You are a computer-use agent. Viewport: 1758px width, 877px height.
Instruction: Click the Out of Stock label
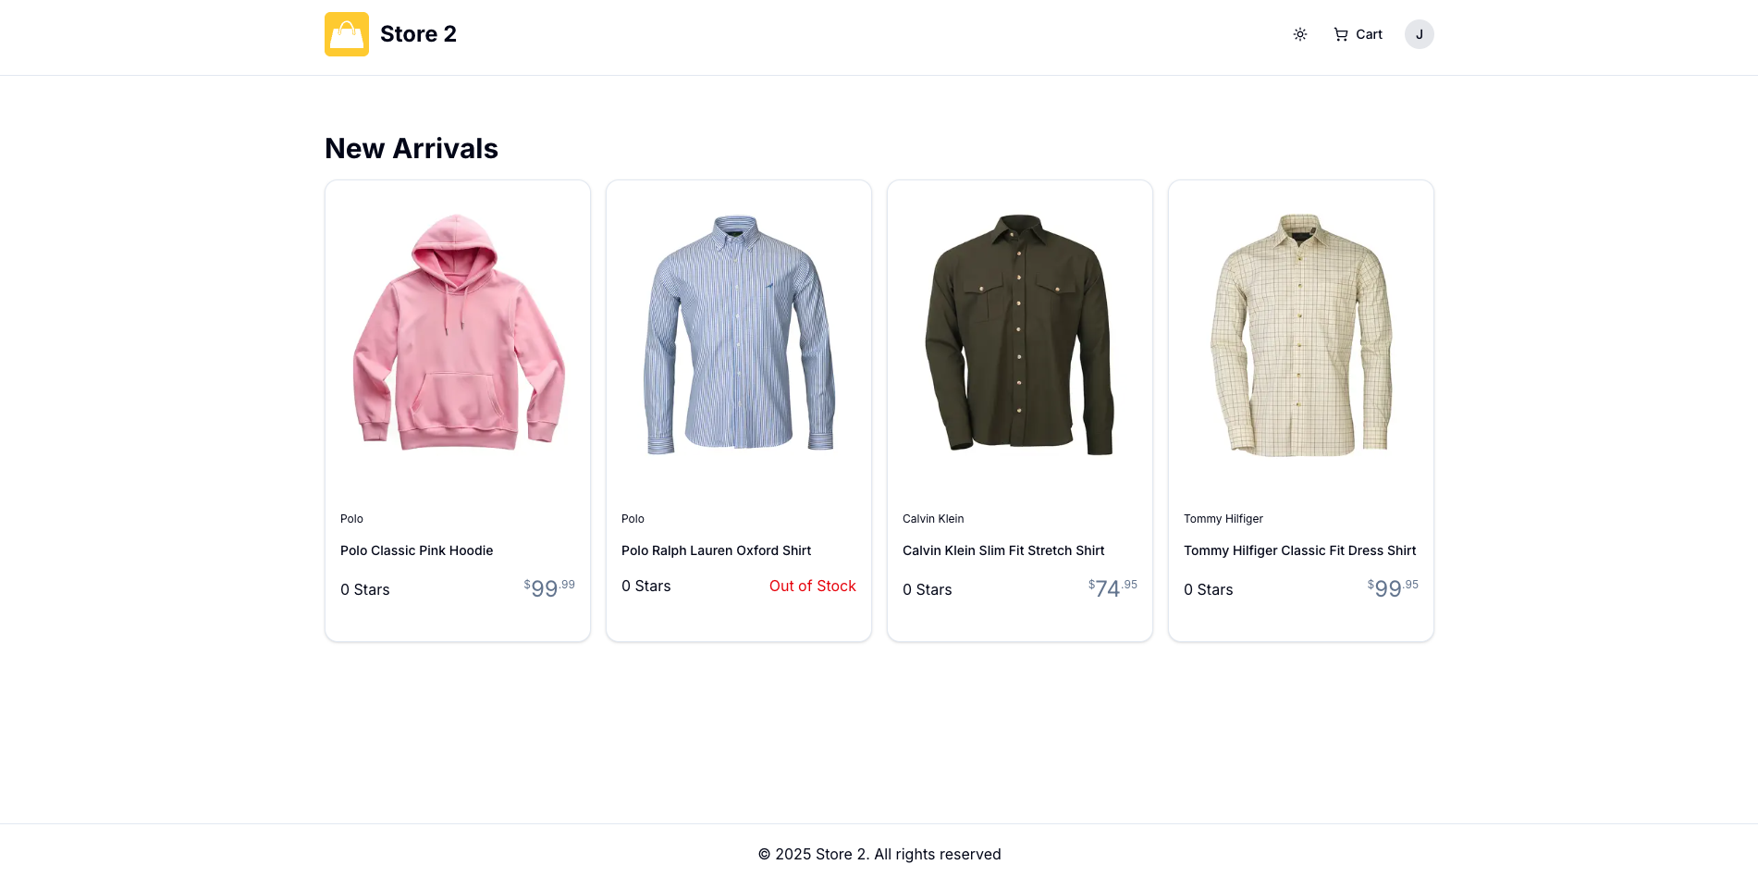pyautogui.click(x=812, y=586)
